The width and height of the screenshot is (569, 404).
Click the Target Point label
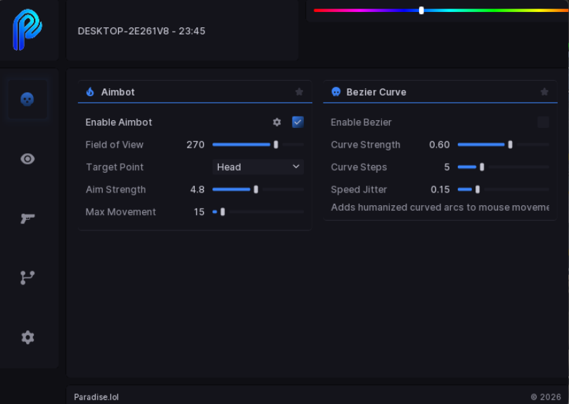(115, 167)
